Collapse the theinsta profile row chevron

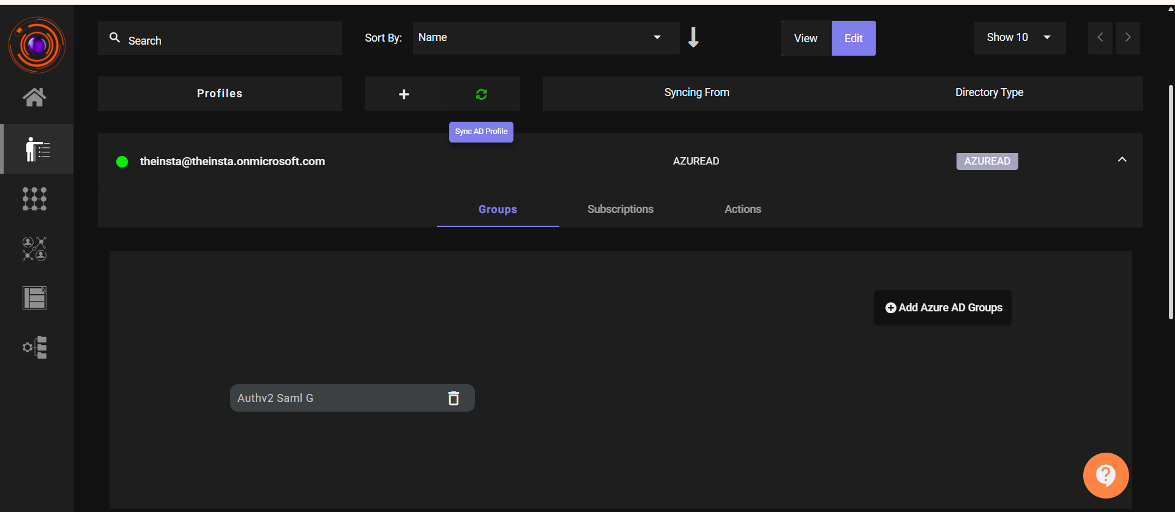tap(1122, 160)
